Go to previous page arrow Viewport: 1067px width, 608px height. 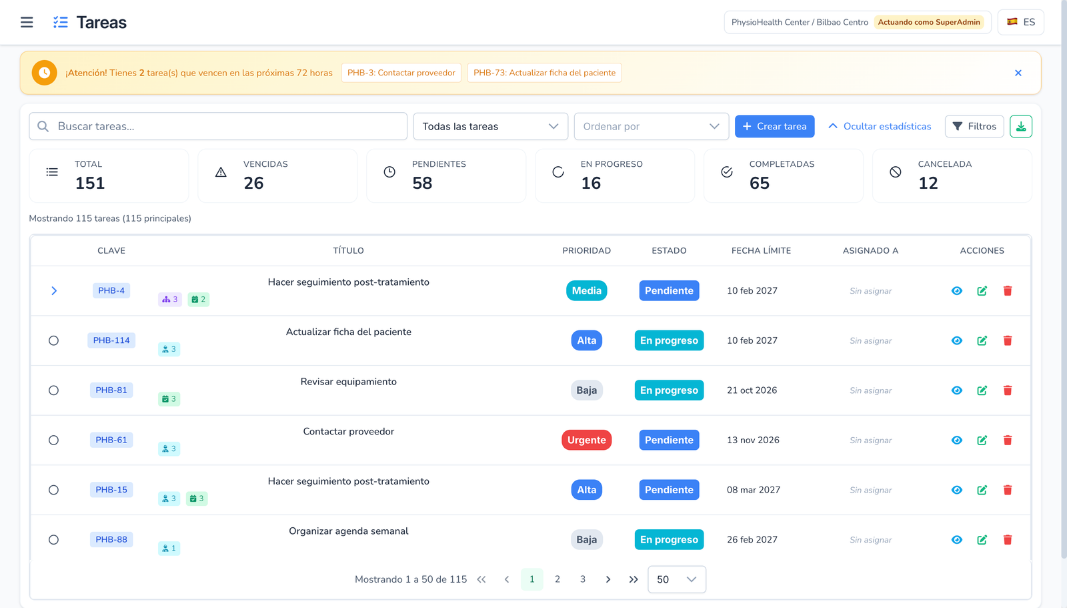(507, 579)
